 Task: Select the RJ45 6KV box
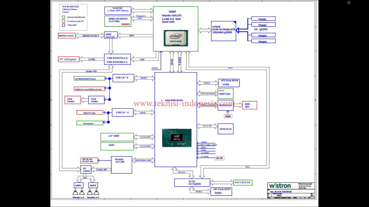click(x=249, y=105)
